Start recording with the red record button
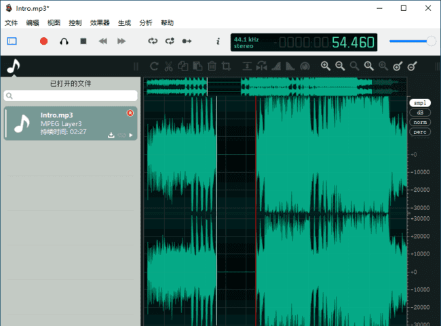The image size is (441, 326). (x=43, y=41)
